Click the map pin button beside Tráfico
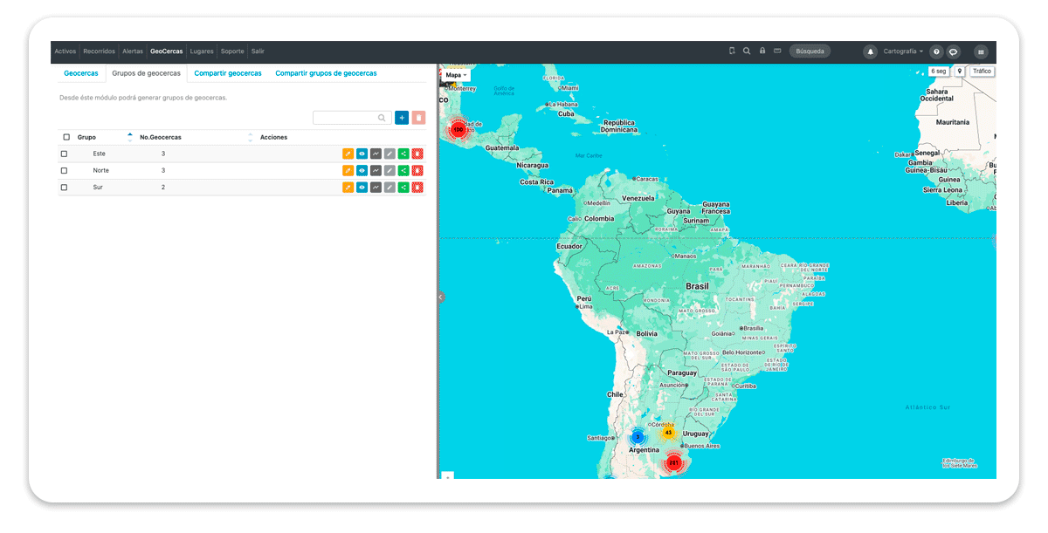The height and width of the screenshot is (533, 1048). [x=960, y=72]
